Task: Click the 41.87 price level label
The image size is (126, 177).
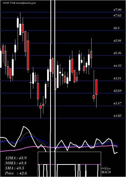Action: [x=117, y=103]
